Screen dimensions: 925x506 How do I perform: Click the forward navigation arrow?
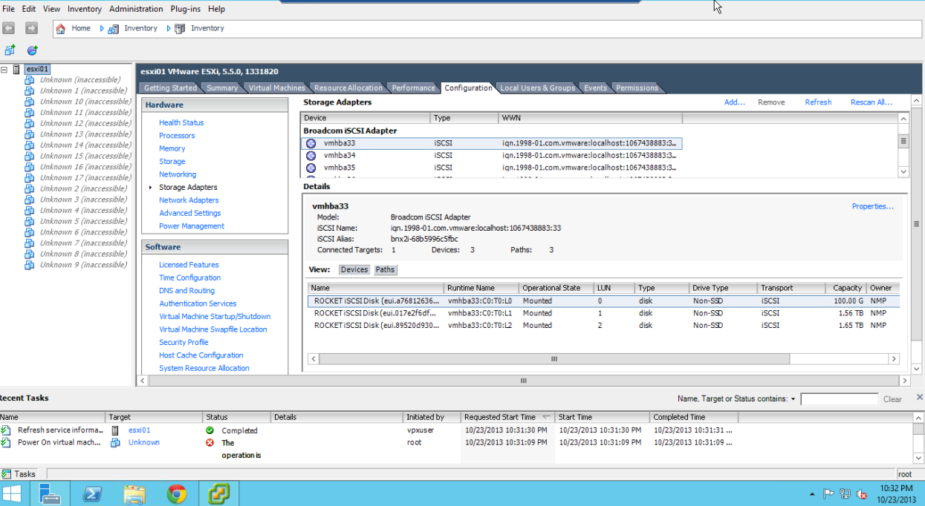[x=31, y=28]
